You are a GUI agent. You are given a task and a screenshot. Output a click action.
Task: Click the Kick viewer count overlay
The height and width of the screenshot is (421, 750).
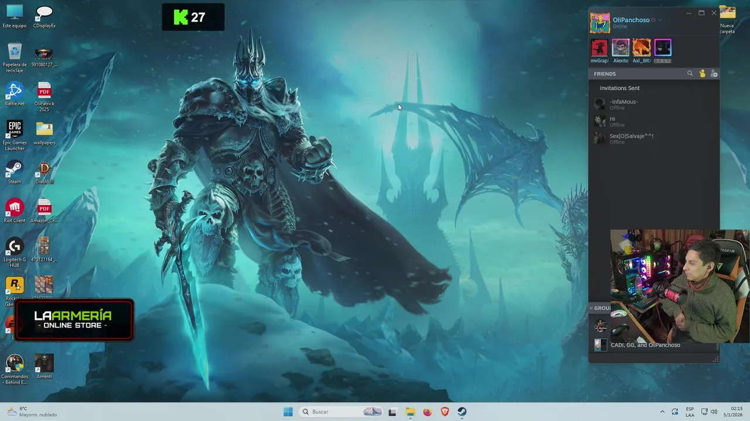tap(193, 17)
